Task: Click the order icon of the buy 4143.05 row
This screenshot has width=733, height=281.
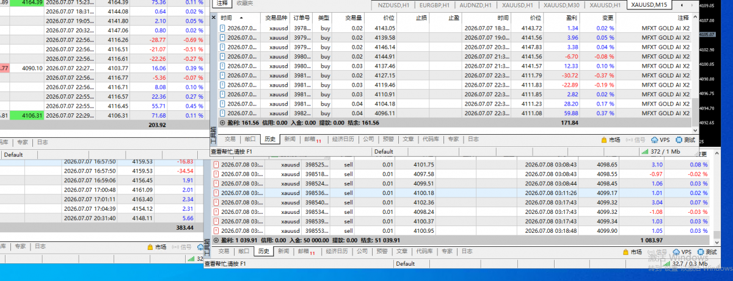Action: click(223, 28)
